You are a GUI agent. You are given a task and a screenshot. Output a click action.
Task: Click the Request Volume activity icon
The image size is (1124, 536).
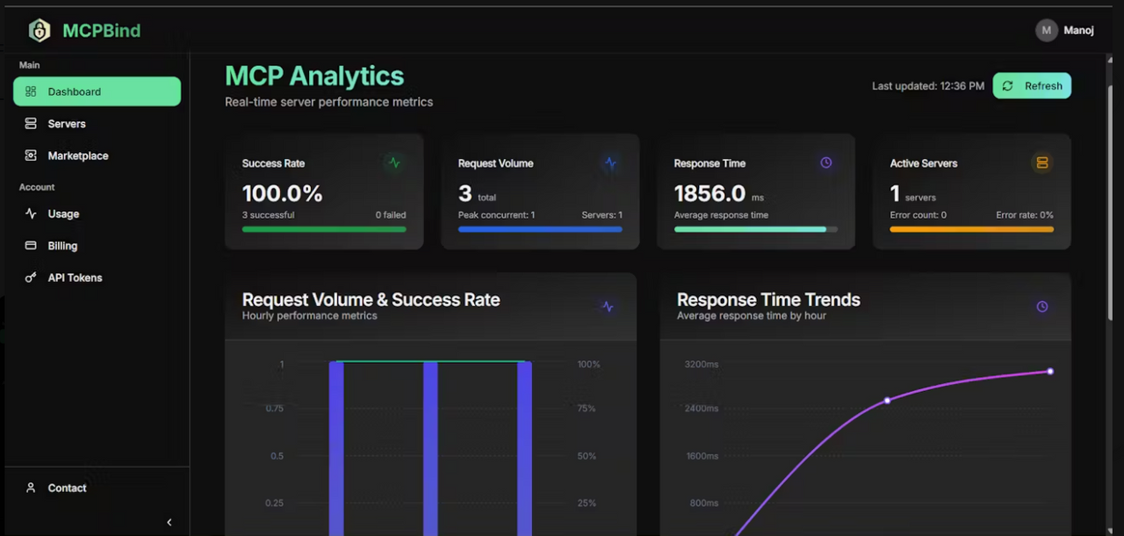coord(610,163)
